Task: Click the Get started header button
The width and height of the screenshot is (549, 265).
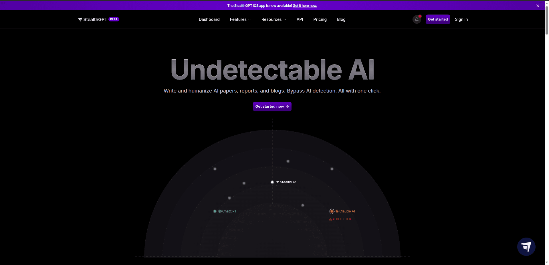Action: point(438,19)
